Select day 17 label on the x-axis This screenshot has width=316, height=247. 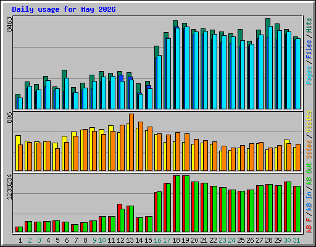coord(167,240)
